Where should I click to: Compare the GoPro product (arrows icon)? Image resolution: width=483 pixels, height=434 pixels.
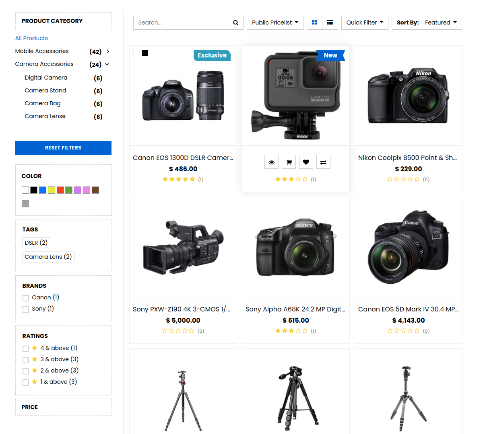[x=323, y=162]
